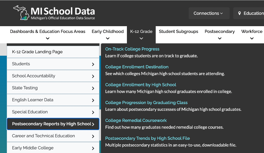Viewport: 264px width, 153px height.
Task: Click the location pin icon beside Education
Action: tap(239, 13)
